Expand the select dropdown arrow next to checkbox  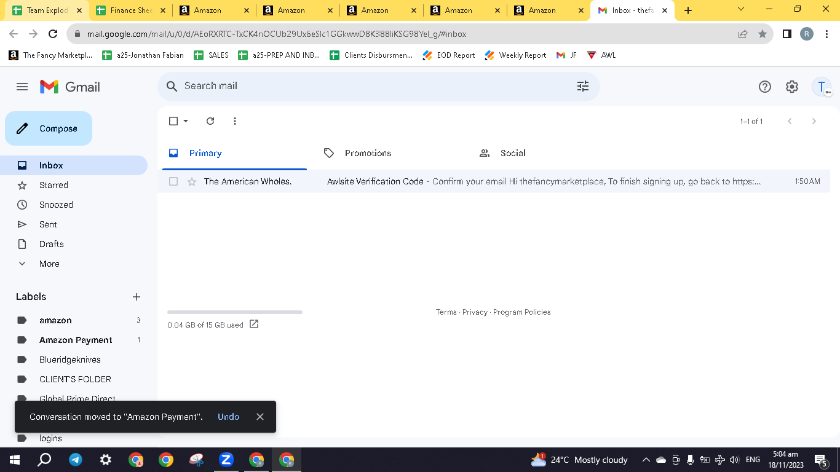[x=186, y=121]
